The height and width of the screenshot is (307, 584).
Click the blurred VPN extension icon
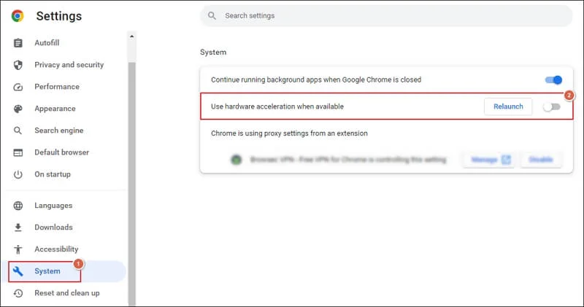click(x=236, y=160)
